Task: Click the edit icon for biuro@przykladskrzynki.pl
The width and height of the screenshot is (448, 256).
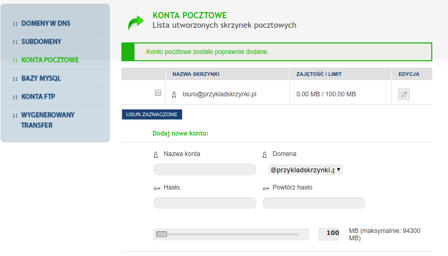Action: tap(404, 94)
